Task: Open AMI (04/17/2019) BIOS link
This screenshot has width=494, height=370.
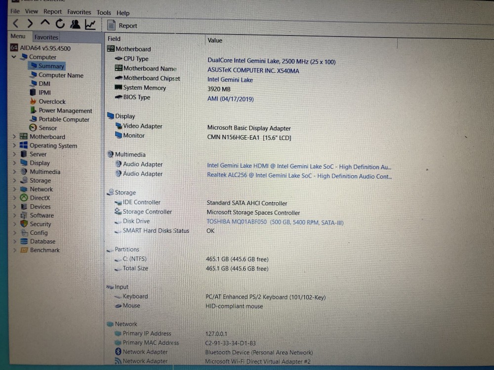Action: point(230,99)
